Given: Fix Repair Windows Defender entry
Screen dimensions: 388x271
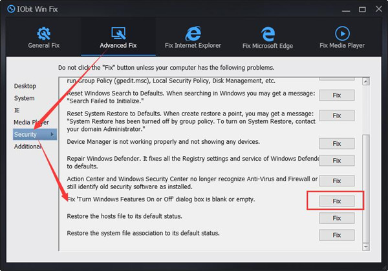Looking at the screenshot, I should click(337, 161).
